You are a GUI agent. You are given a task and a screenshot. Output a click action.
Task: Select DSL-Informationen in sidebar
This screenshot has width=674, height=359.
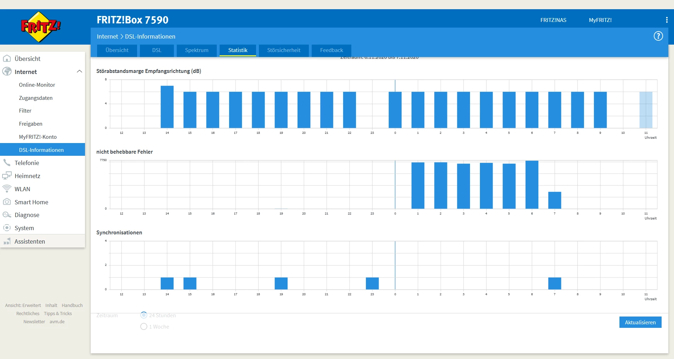click(x=43, y=150)
